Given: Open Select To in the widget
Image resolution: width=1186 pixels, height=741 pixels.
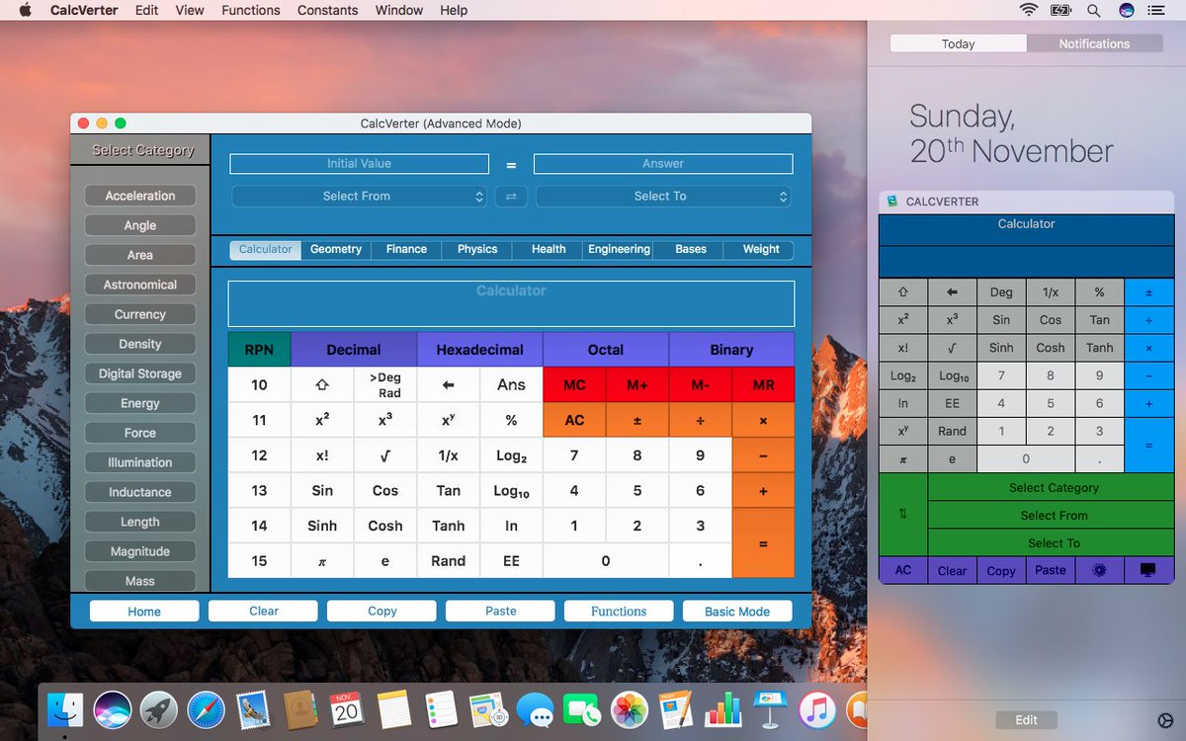Looking at the screenshot, I should [1052, 543].
